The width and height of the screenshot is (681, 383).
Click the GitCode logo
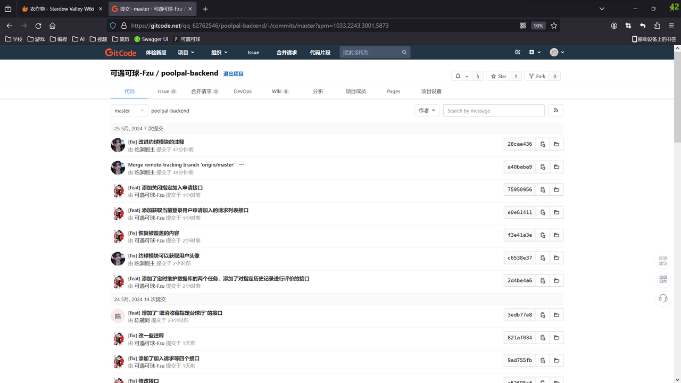point(121,53)
